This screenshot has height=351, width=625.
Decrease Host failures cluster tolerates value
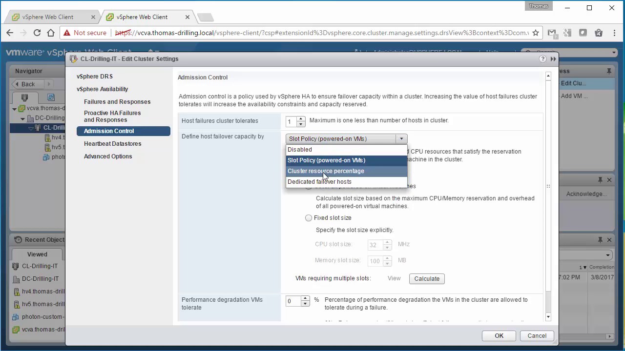[301, 124]
